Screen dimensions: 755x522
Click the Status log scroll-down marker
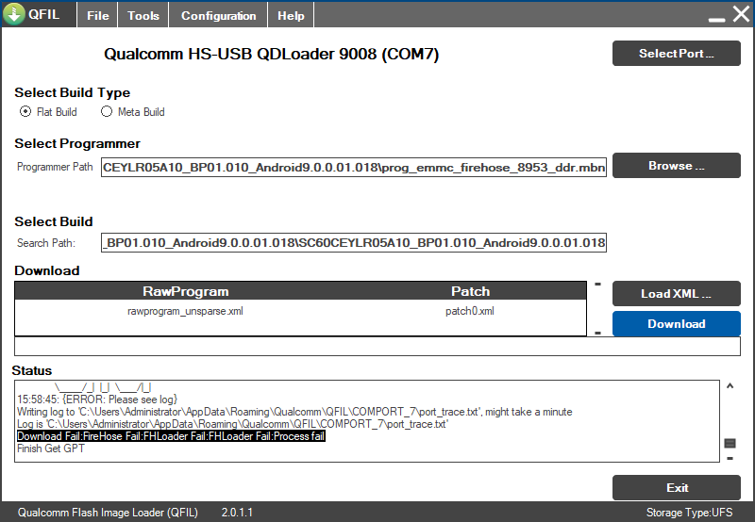[x=730, y=459]
